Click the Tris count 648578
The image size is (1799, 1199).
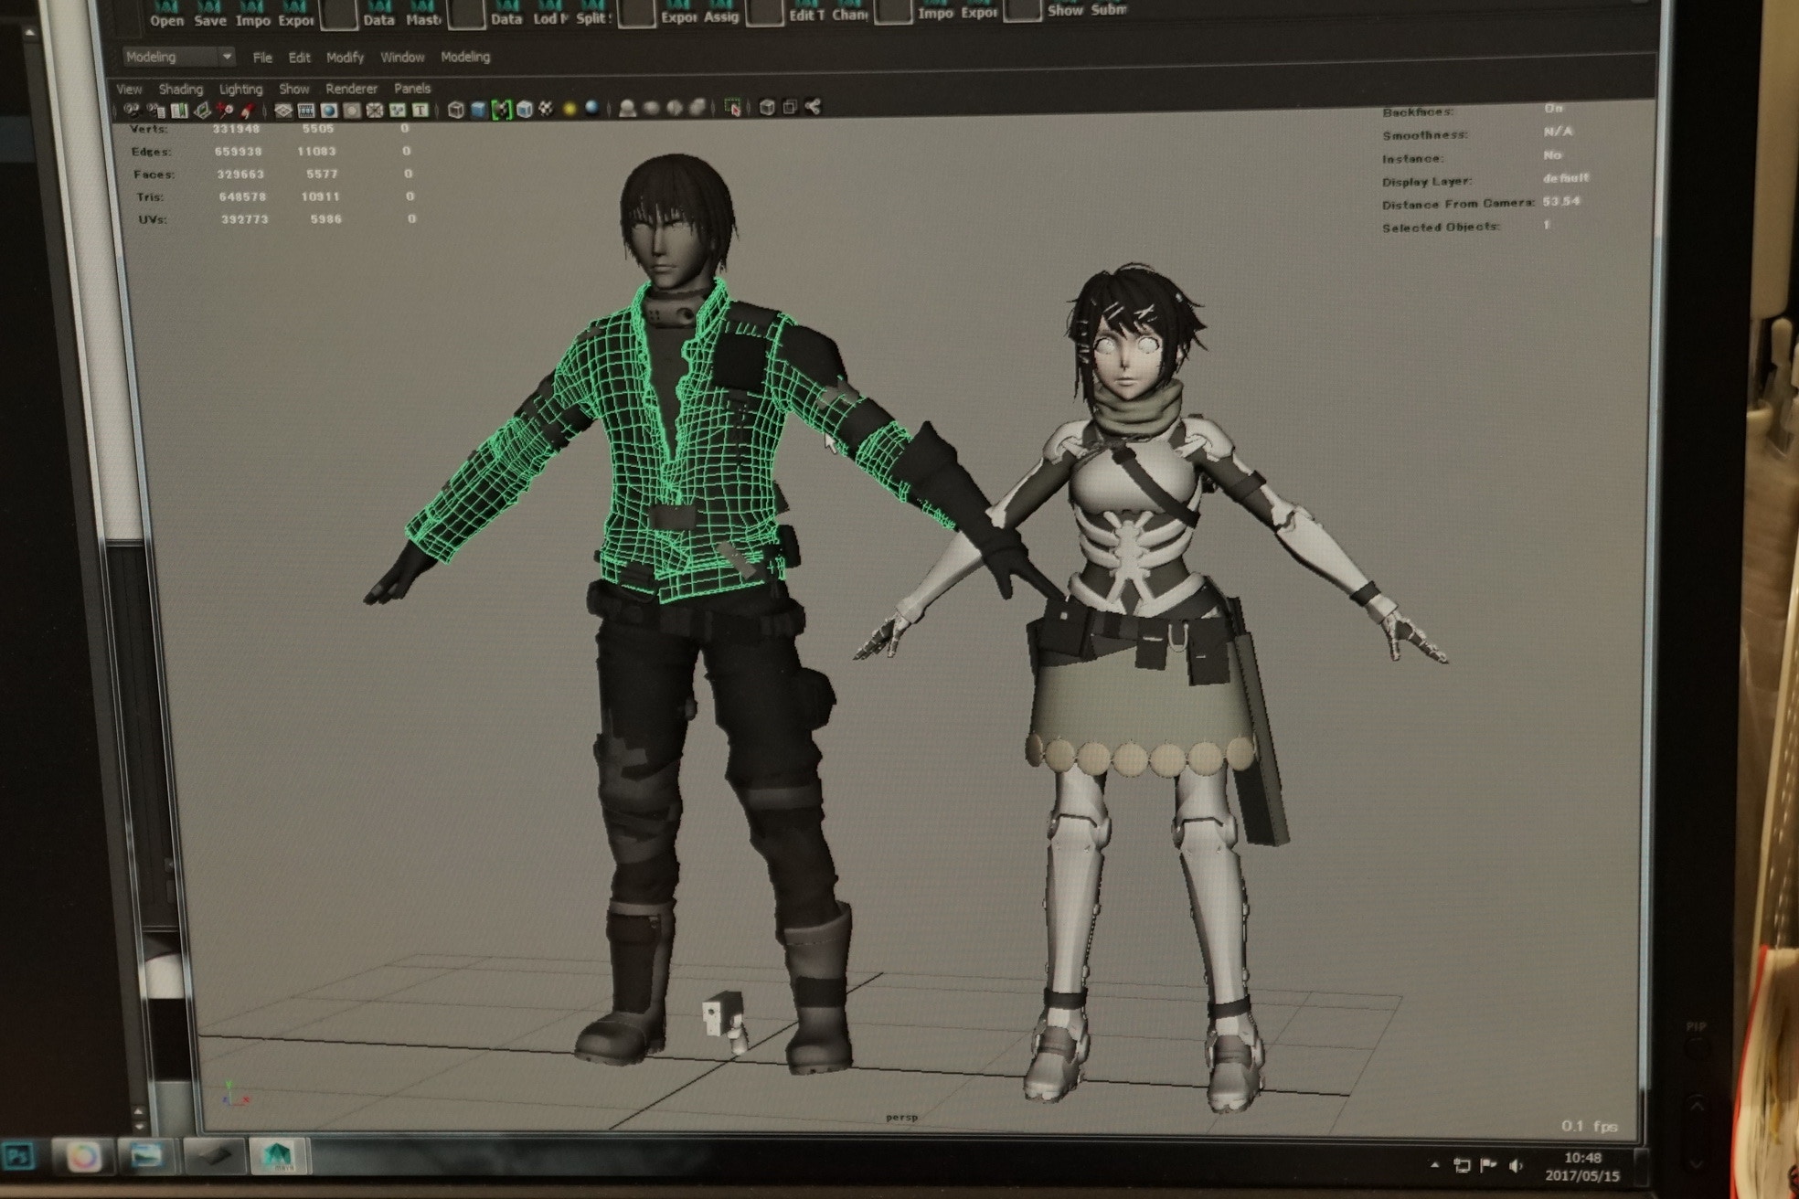[242, 196]
